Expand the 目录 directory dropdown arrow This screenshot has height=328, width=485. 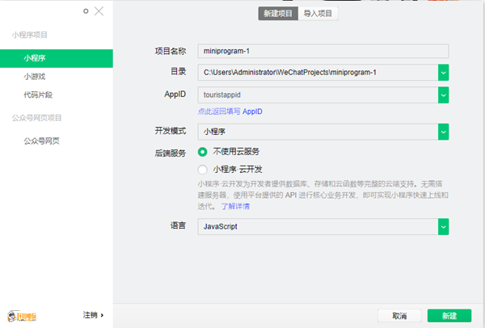443,73
